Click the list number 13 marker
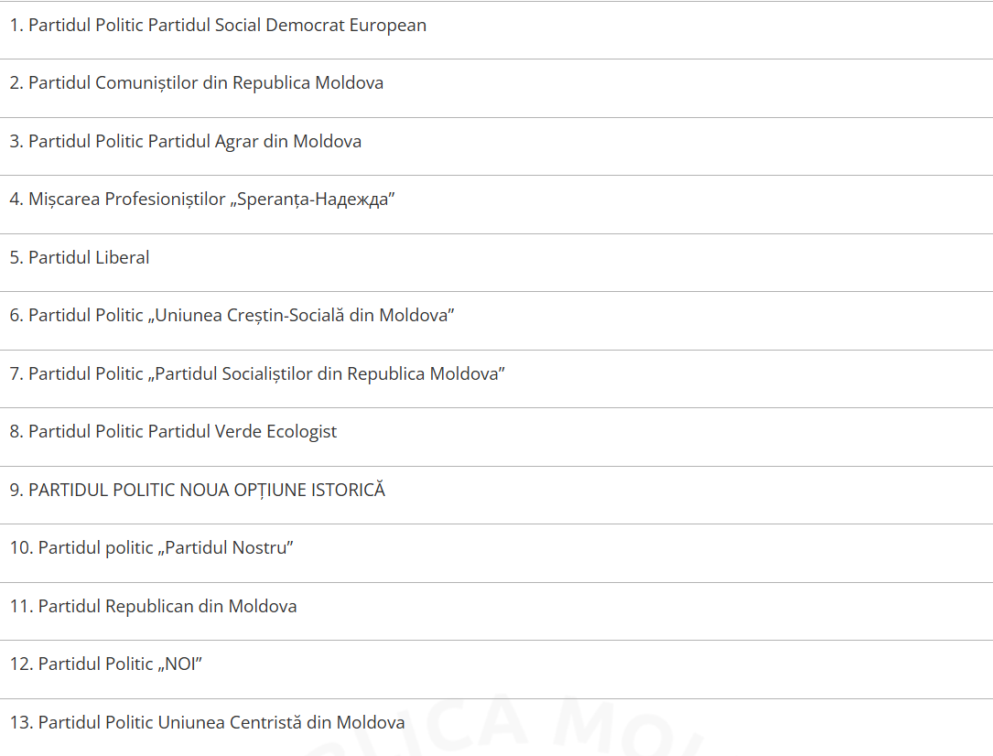This screenshot has height=756, width=993. click(x=21, y=723)
